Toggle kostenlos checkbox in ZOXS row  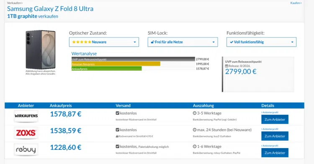click(x=117, y=130)
